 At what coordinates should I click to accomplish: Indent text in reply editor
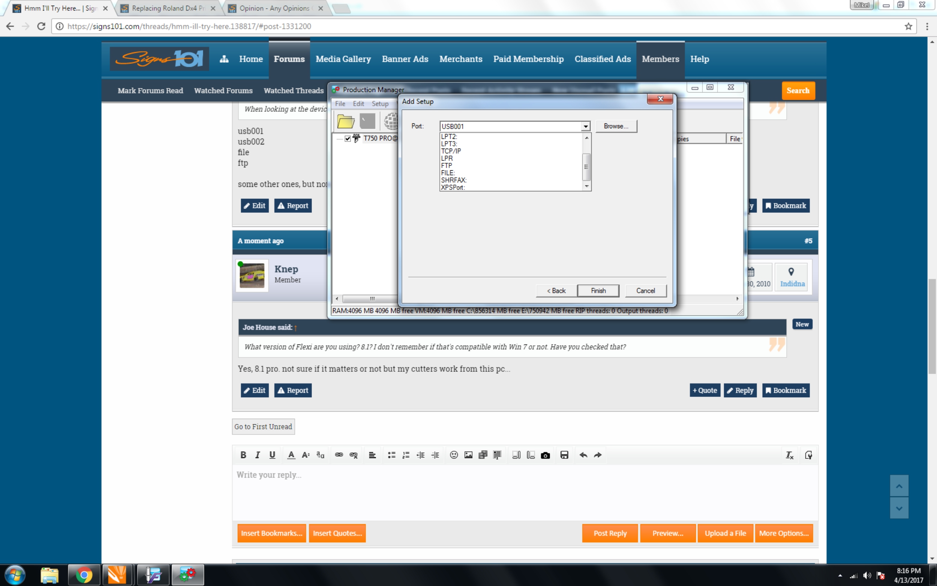point(435,455)
